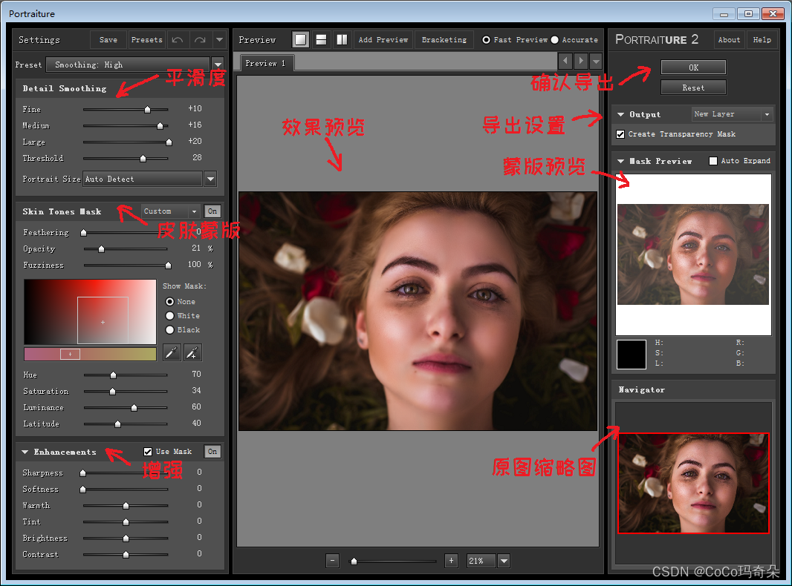Click the Save button
The width and height of the screenshot is (792, 586).
click(x=108, y=40)
